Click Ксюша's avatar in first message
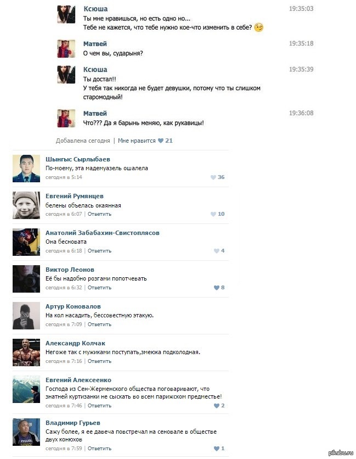This screenshot has width=356, height=459. (66, 14)
